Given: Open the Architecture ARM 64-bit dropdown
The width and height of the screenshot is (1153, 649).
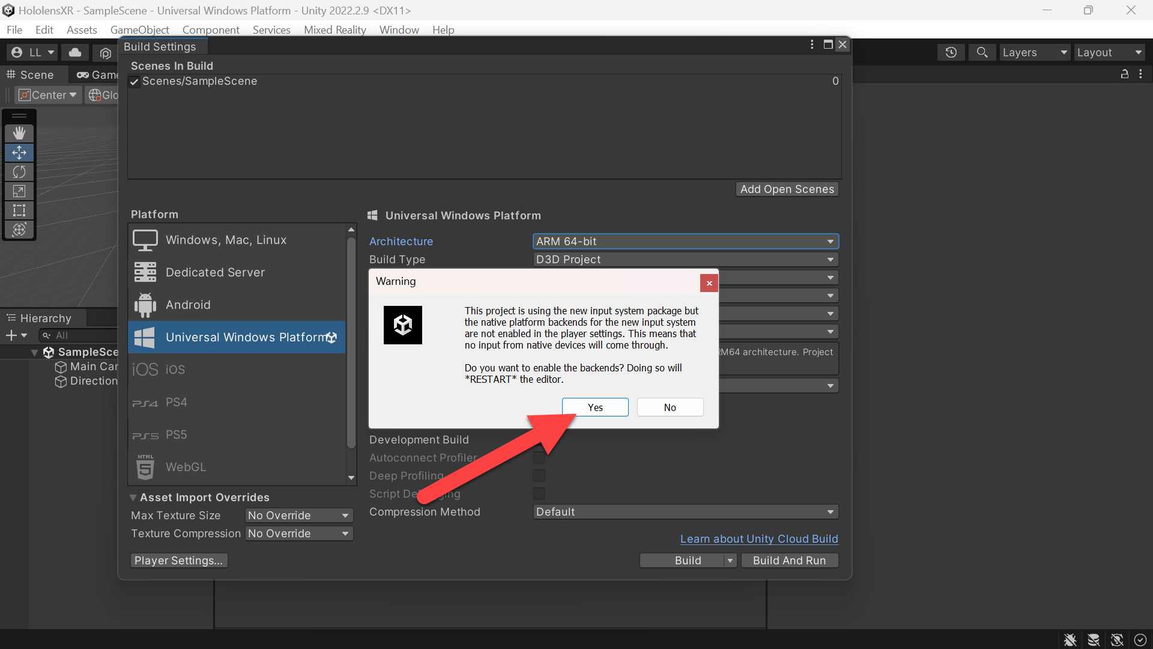Looking at the screenshot, I should (685, 242).
